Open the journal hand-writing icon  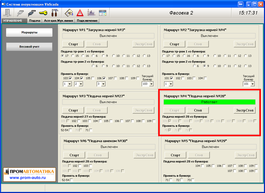coord(69,13)
